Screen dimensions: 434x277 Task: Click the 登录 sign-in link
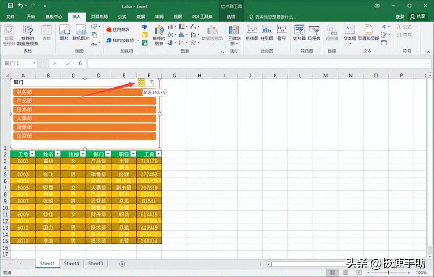400,17
